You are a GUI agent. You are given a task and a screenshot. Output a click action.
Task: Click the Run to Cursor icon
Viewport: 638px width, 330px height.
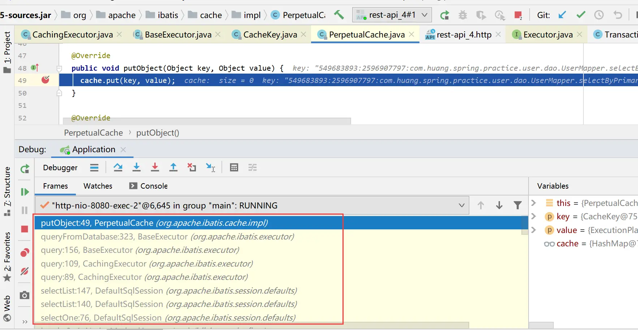click(x=211, y=167)
